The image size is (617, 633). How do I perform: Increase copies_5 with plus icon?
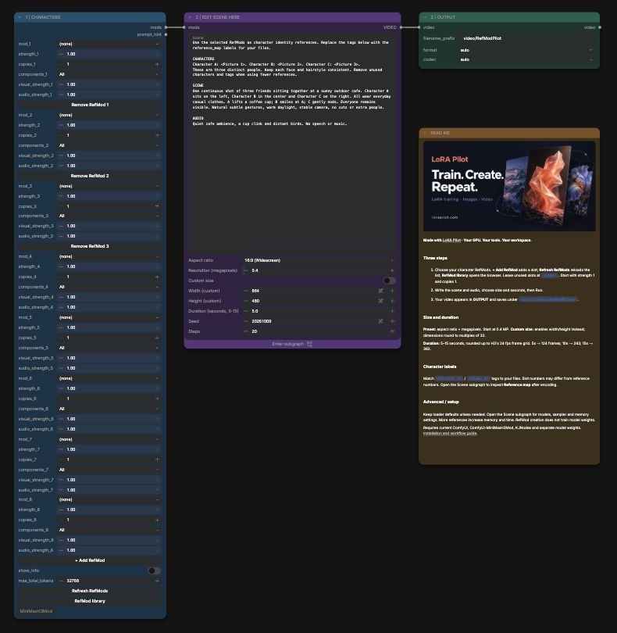(x=157, y=338)
